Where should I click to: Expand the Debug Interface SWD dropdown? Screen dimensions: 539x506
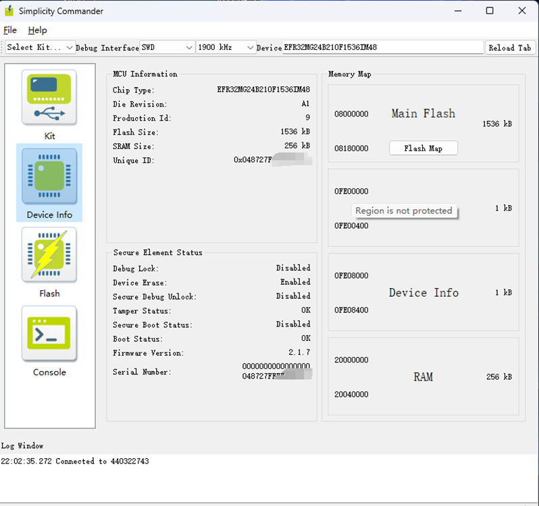pyautogui.click(x=167, y=47)
